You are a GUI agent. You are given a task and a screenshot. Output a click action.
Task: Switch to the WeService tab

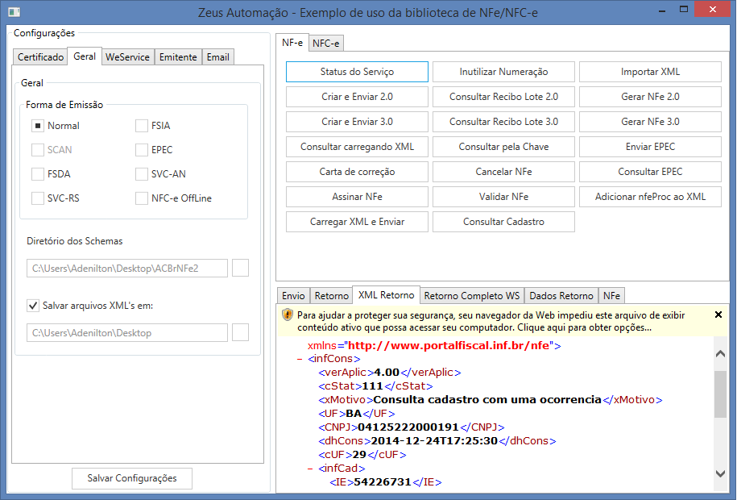(127, 57)
